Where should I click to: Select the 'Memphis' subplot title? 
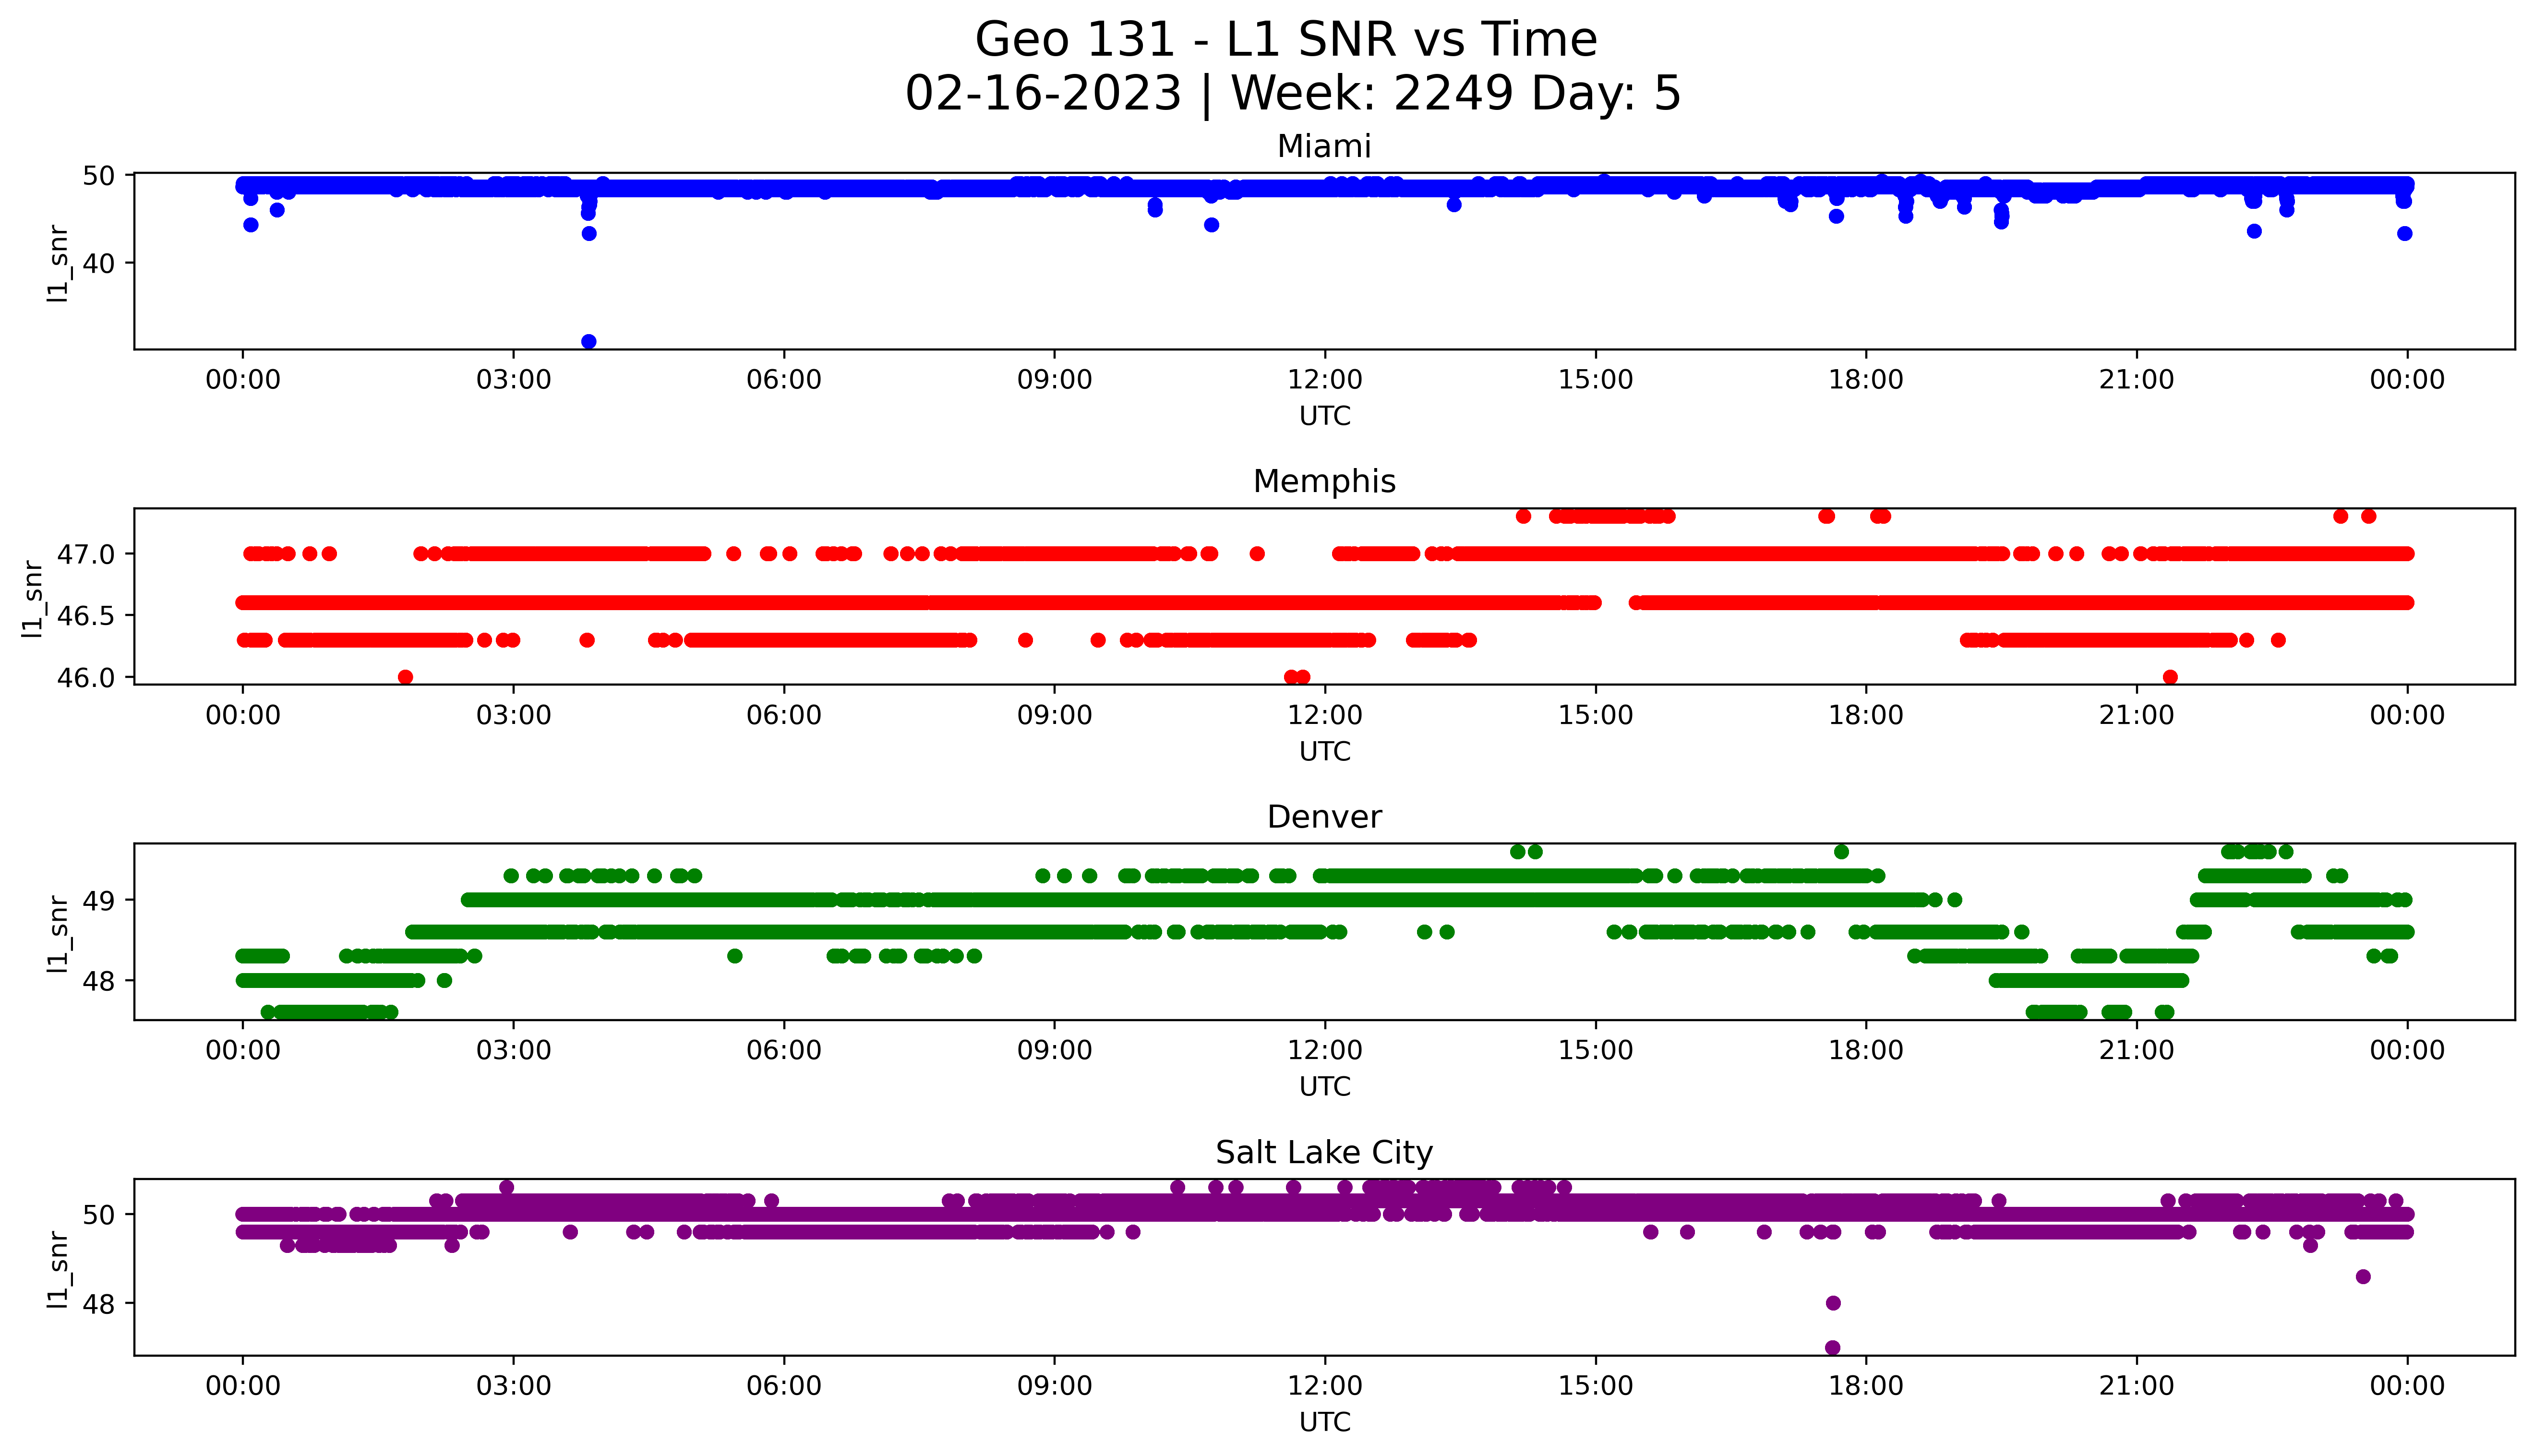click(x=1323, y=481)
